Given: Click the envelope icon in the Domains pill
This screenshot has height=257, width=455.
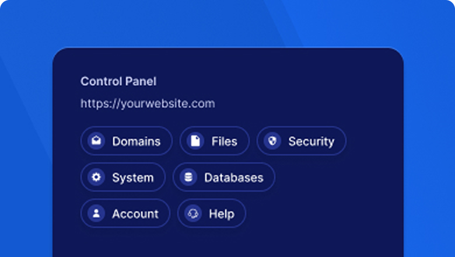Looking at the screenshot, I should pyautogui.click(x=96, y=141).
